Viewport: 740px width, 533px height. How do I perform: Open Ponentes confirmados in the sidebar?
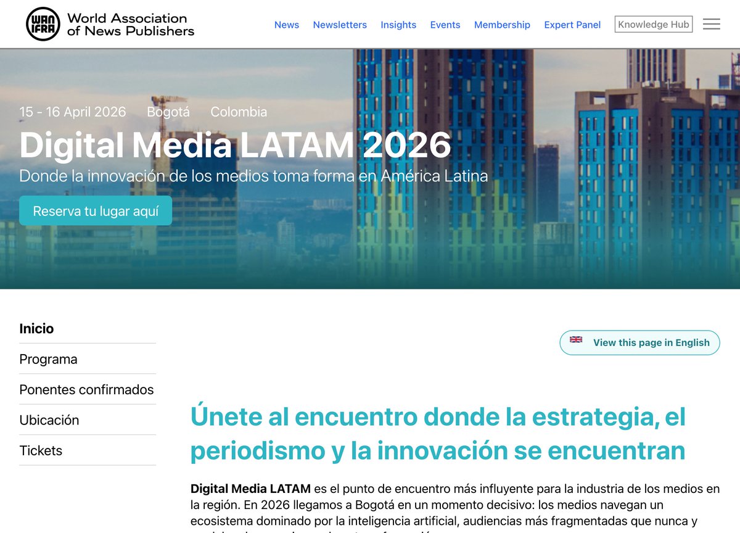click(88, 389)
